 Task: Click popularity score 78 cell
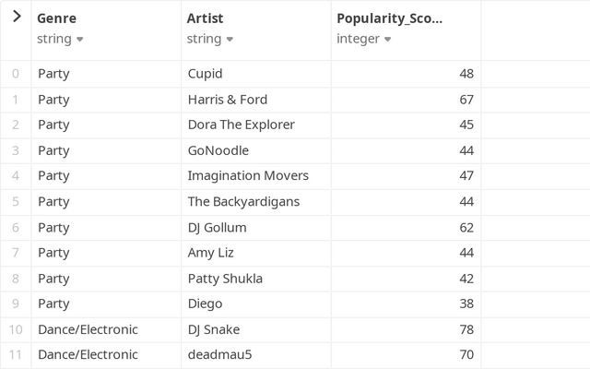[406, 330]
